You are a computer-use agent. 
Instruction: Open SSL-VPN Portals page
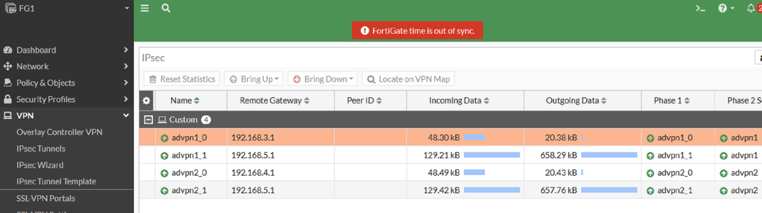pyautogui.click(x=46, y=198)
